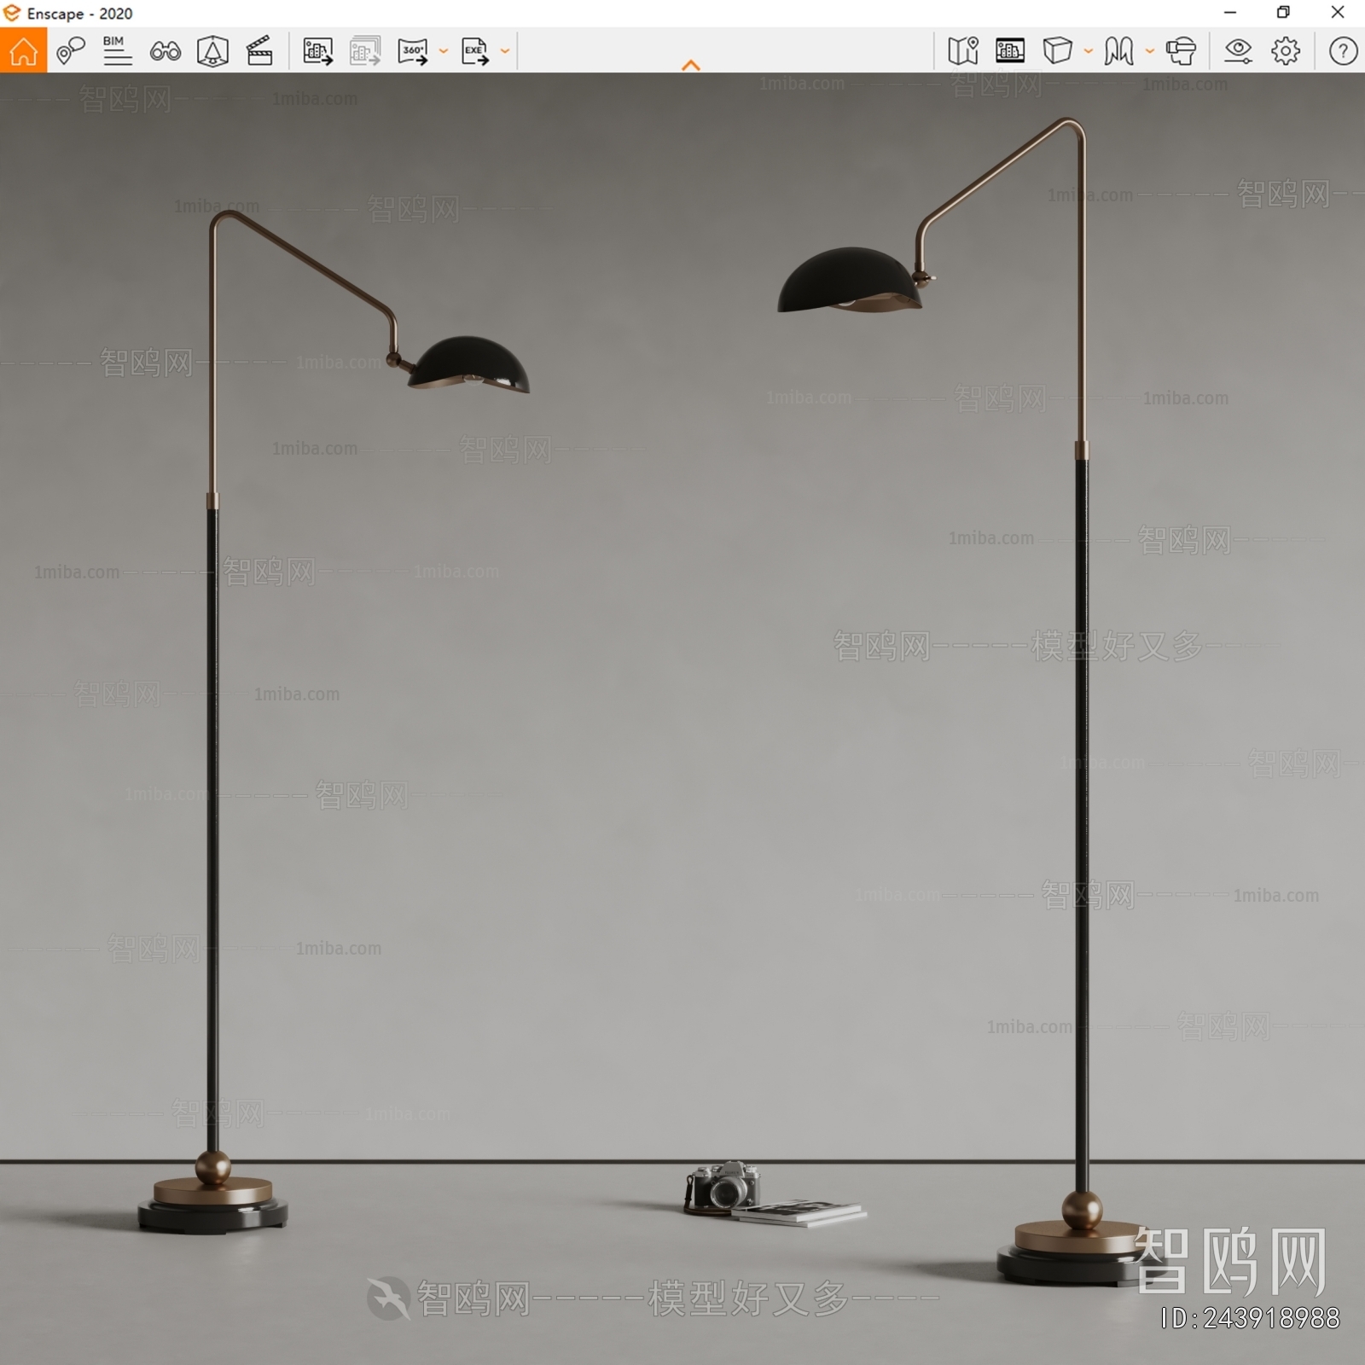This screenshot has width=1365, height=1365.
Task: Click the orange Home button
Action: [23, 50]
